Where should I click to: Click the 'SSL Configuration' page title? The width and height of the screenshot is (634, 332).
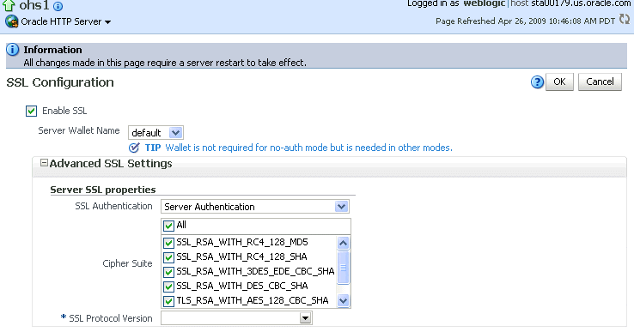coord(60,82)
